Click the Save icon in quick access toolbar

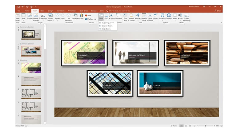pyautogui.click(x=18, y=7)
